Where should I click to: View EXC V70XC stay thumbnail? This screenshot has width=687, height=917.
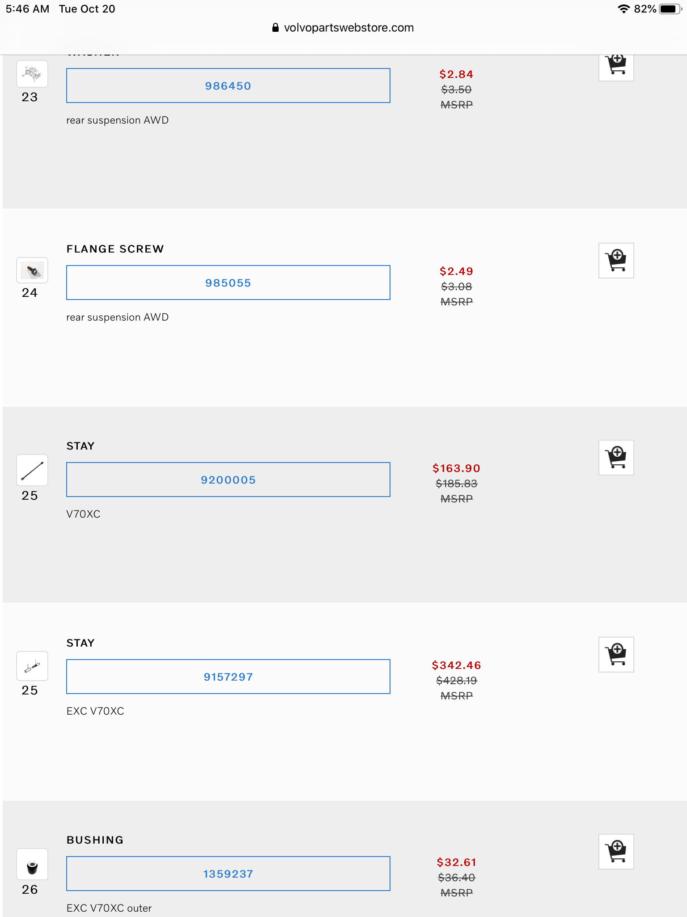click(x=32, y=666)
